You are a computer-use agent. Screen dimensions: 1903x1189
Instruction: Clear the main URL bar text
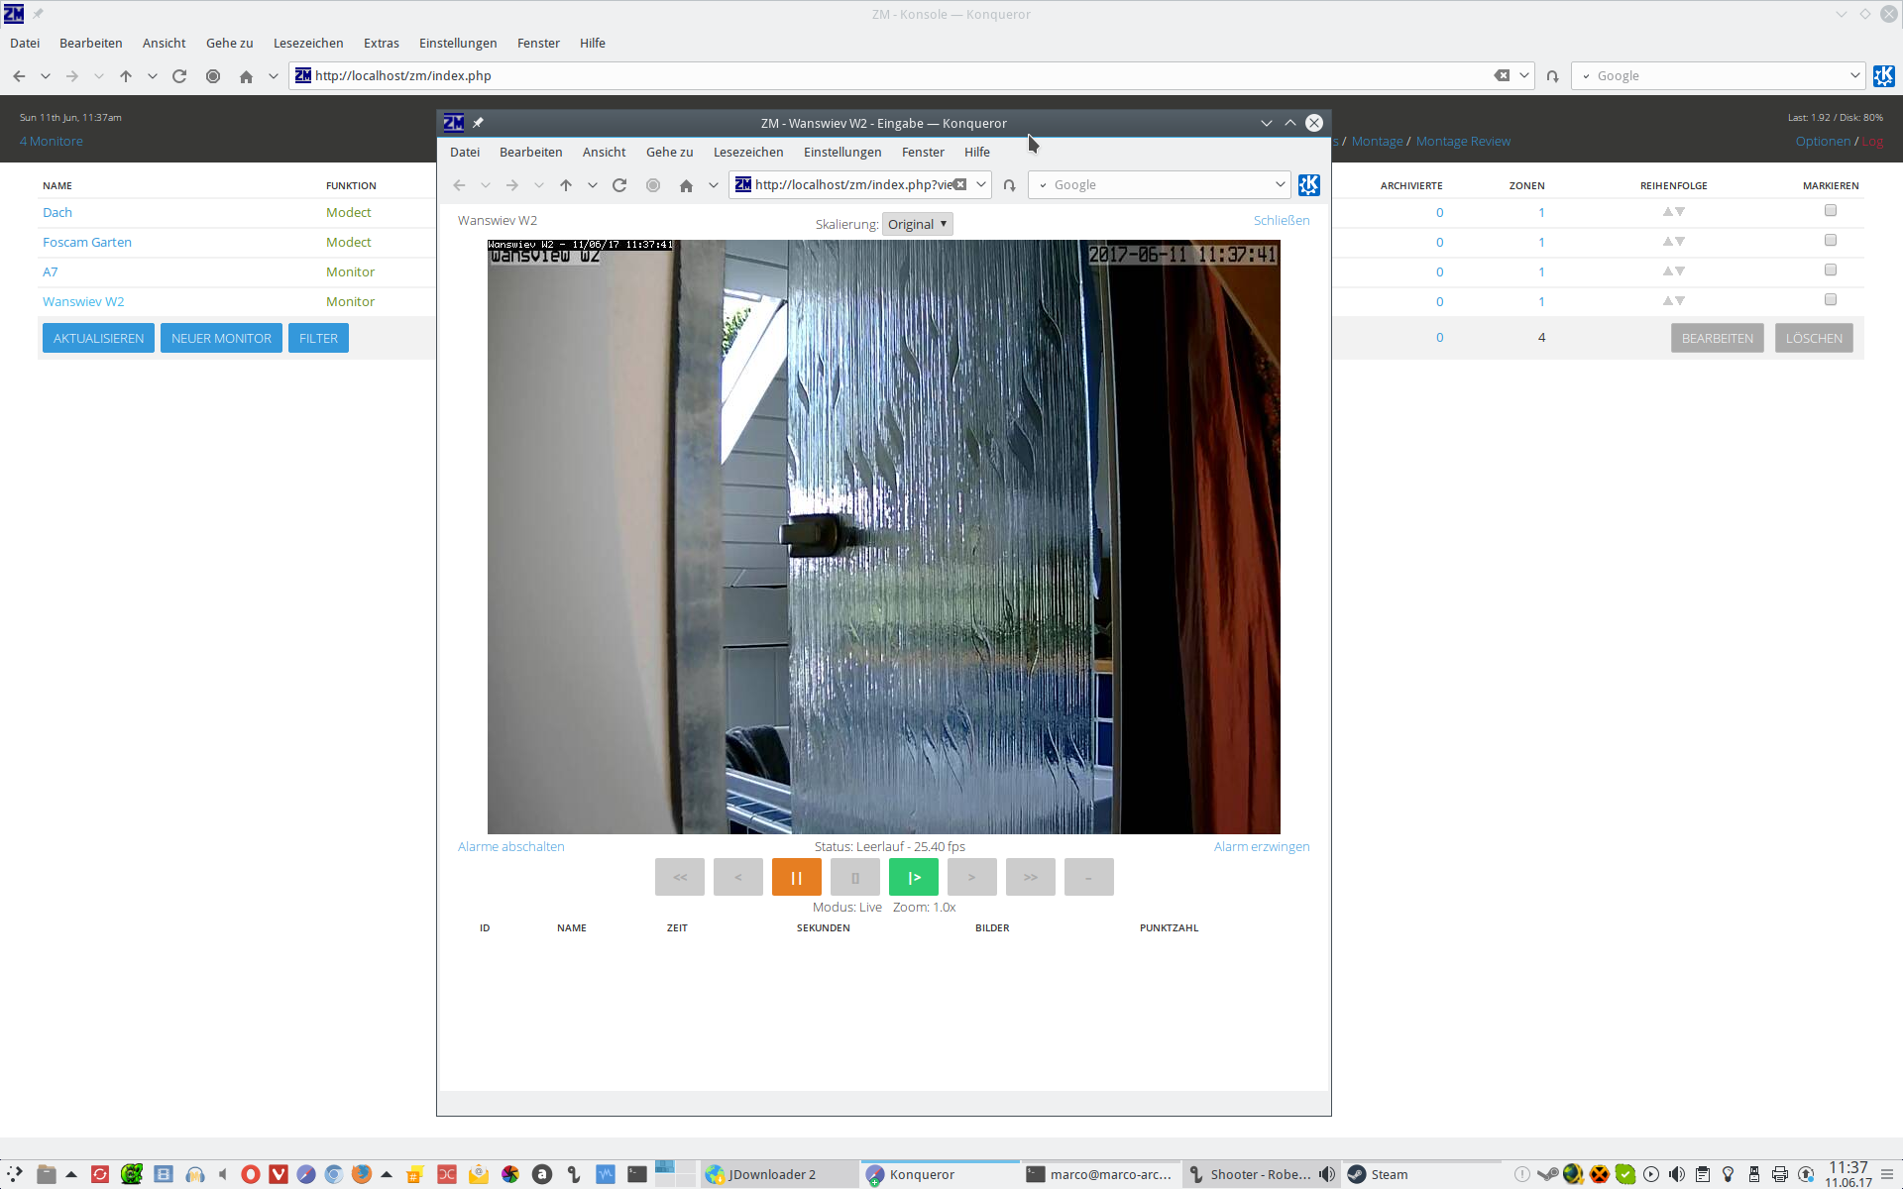pyautogui.click(x=1502, y=75)
